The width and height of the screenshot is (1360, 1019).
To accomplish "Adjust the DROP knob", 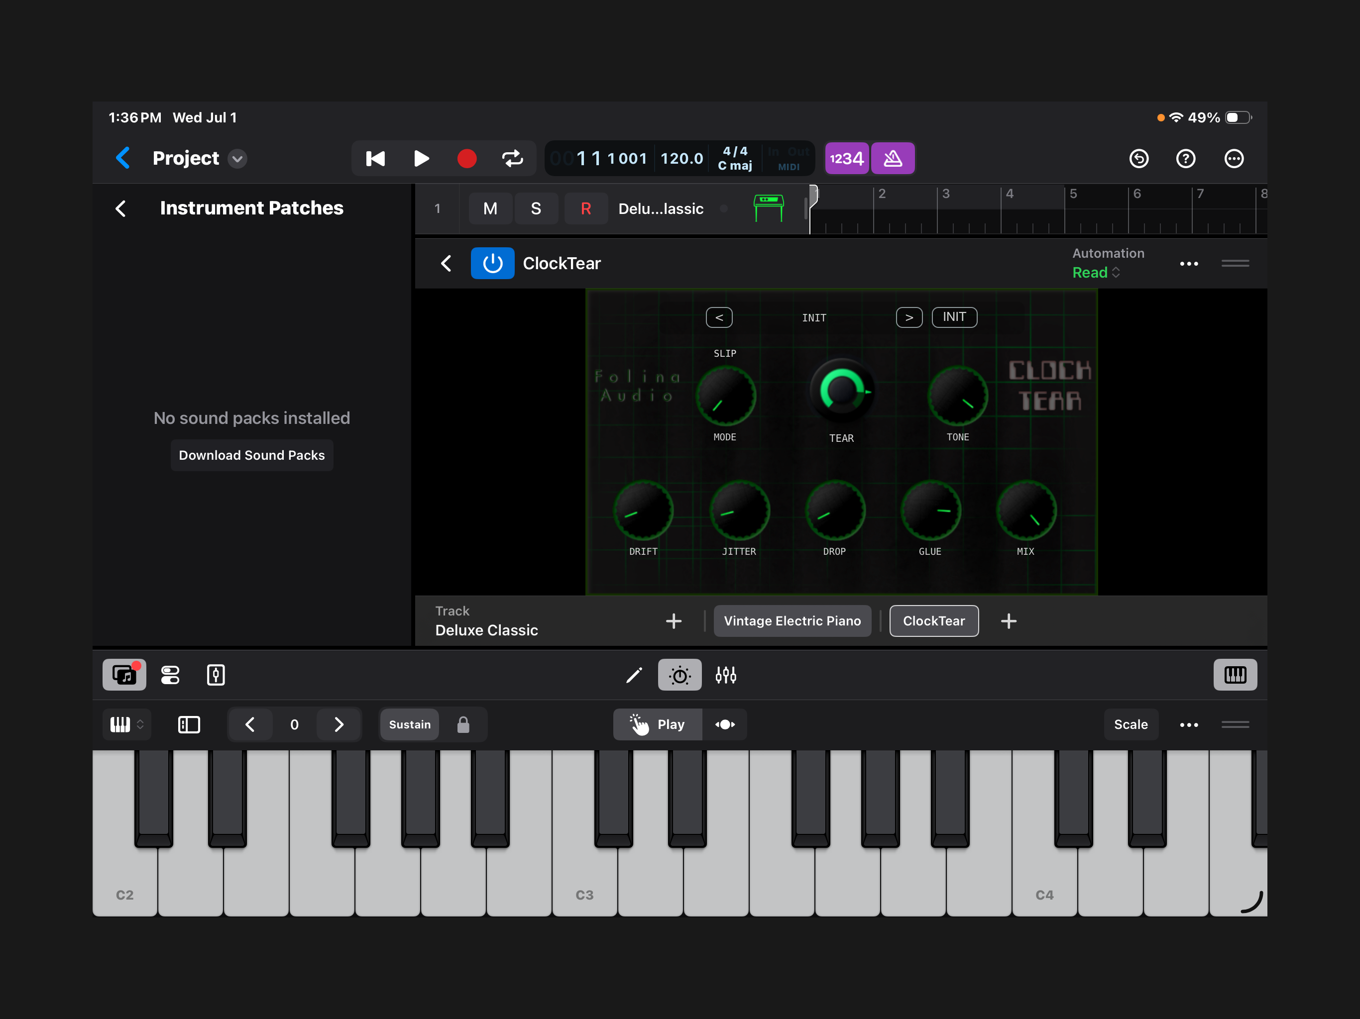I will click(835, 510).
